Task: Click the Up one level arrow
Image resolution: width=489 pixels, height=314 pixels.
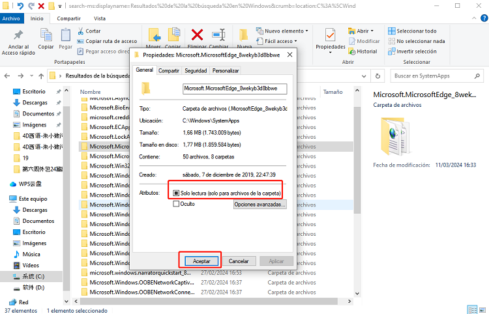Action: click(x=41, y=76)
